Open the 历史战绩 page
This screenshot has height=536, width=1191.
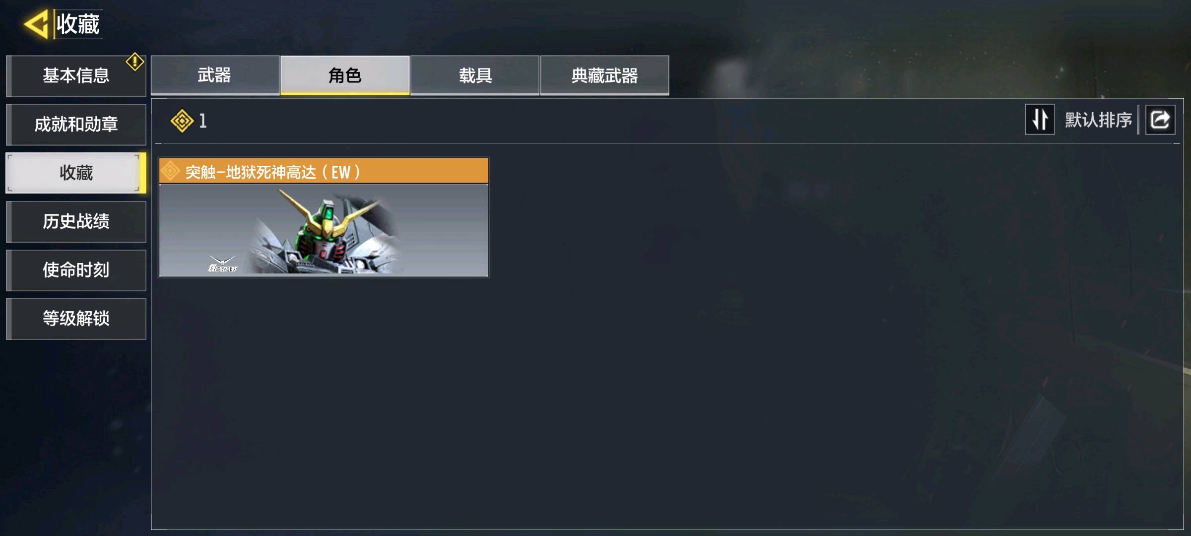click(76, 221)
